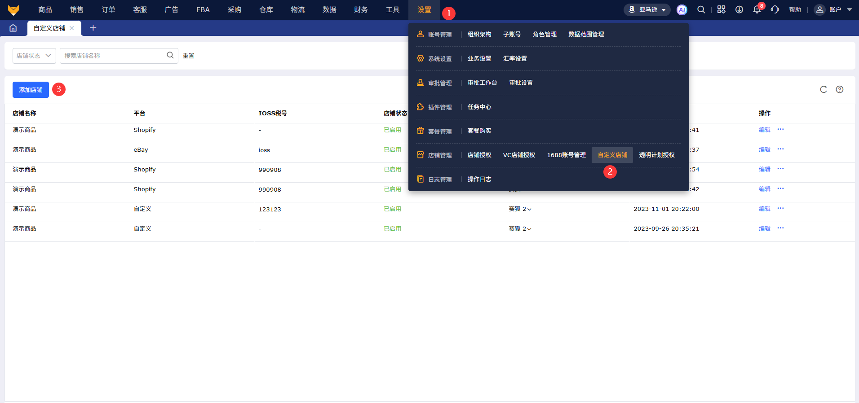The width and height of the screenshot is (859, 403).
Task: Select 透明计划授权 in settings menu
Action: coord(657,155)
